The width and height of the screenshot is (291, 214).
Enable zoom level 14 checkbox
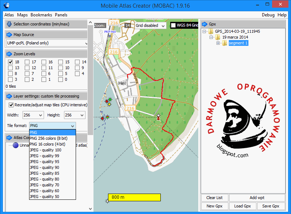[77, 62]
